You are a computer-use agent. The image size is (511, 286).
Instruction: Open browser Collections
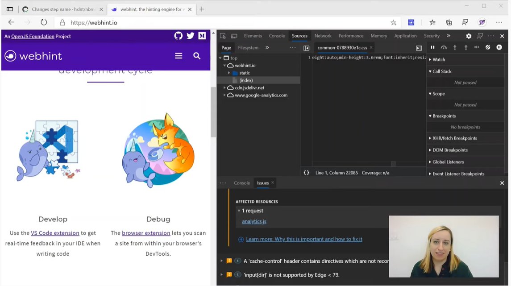coord(449,22)
